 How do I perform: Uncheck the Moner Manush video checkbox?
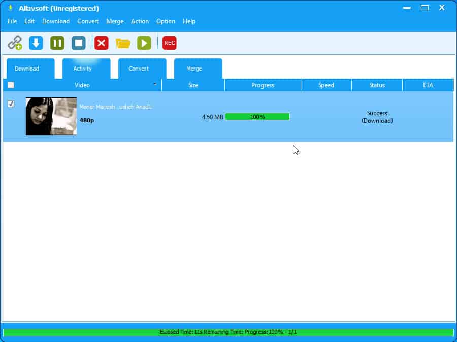[11, 104]
